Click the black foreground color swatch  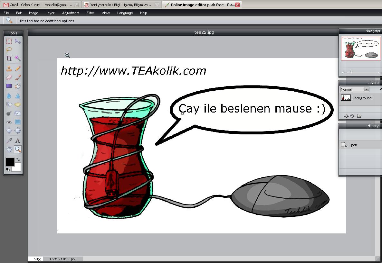pos(10,162)
